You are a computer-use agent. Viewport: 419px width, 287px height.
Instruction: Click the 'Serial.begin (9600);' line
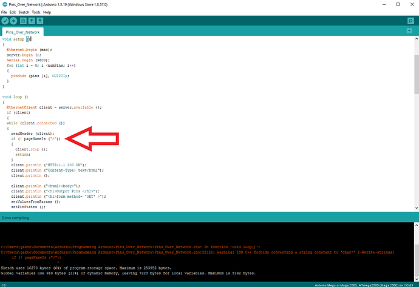[28, 60]
